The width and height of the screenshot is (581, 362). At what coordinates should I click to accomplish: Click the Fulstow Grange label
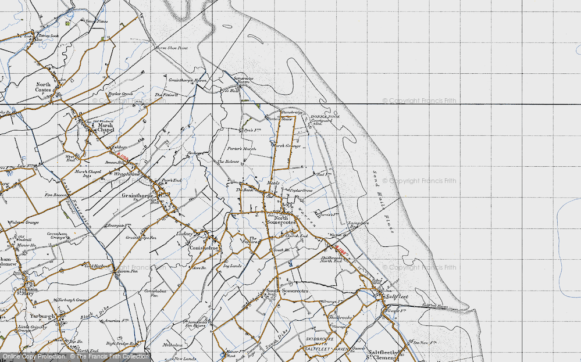24,223
